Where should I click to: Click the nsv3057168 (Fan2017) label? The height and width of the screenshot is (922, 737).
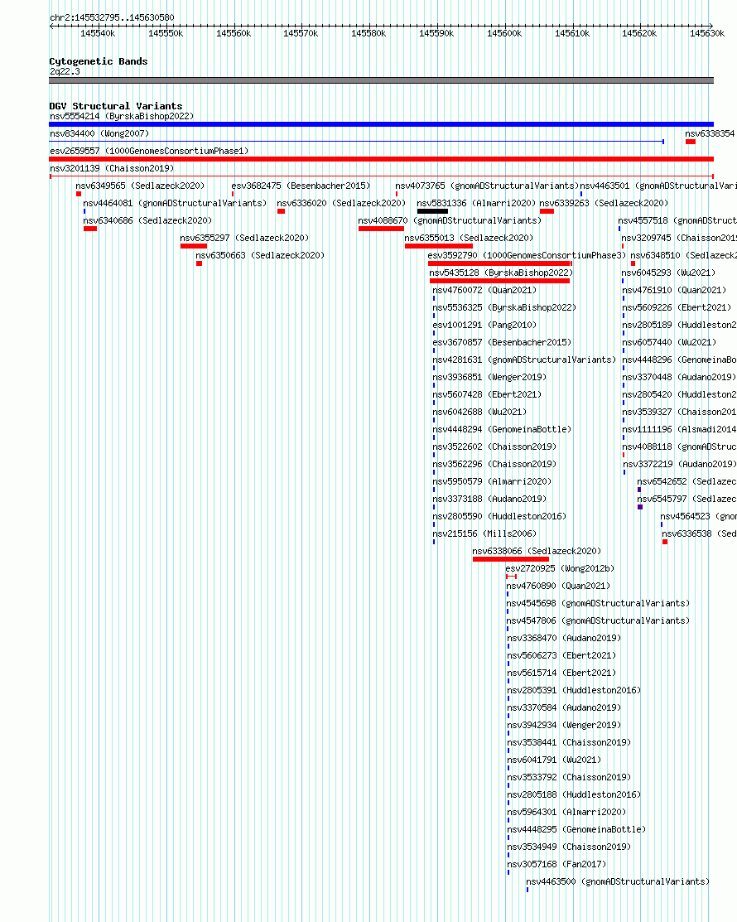point(556,865)
